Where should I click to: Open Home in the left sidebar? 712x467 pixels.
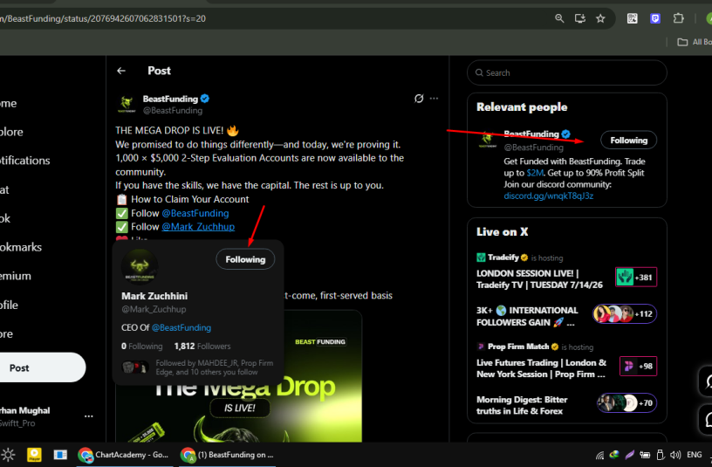9,103
